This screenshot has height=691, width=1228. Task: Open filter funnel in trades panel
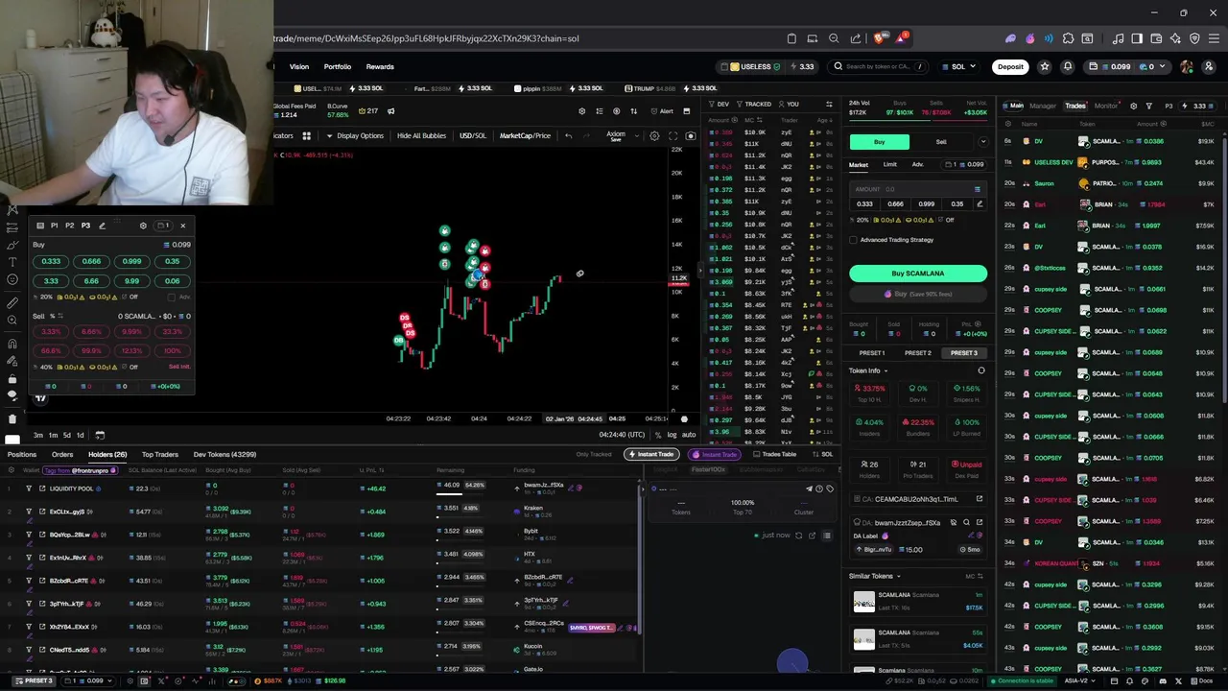click(x=1148, y=106)
